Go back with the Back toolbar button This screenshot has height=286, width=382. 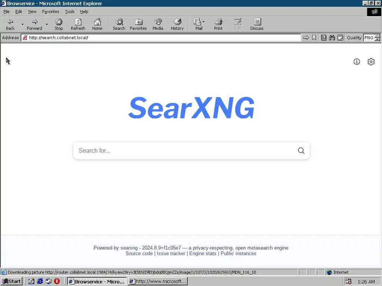10,24
